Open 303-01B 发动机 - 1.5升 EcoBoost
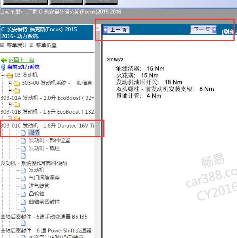Image resolution: width=237 pixels, height=238 pixels. (47, 112)
